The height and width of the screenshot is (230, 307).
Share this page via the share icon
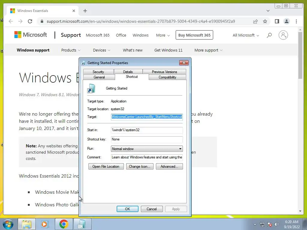point(255,21)
